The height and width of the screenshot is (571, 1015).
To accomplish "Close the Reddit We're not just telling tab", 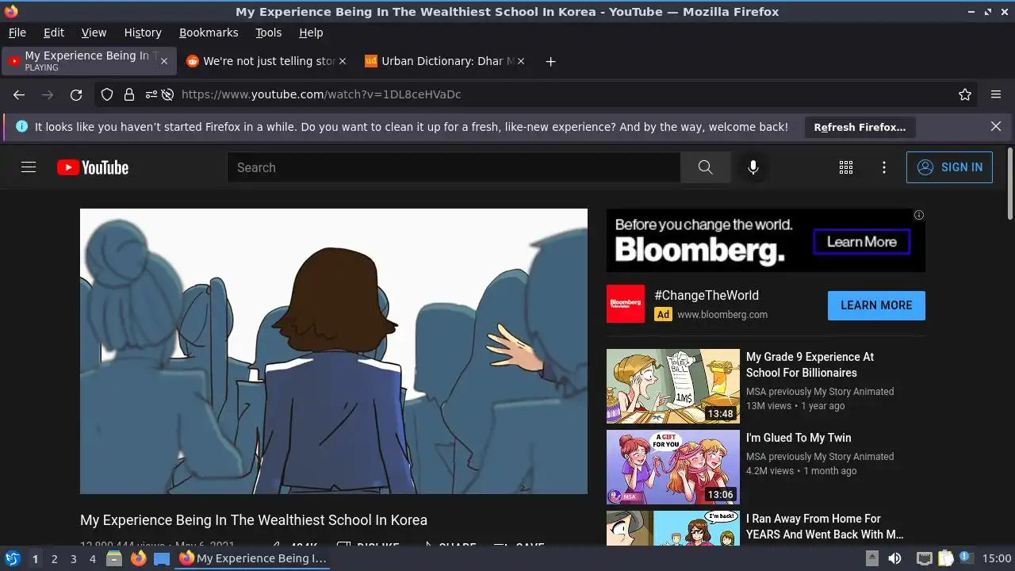I will point(343,61).
